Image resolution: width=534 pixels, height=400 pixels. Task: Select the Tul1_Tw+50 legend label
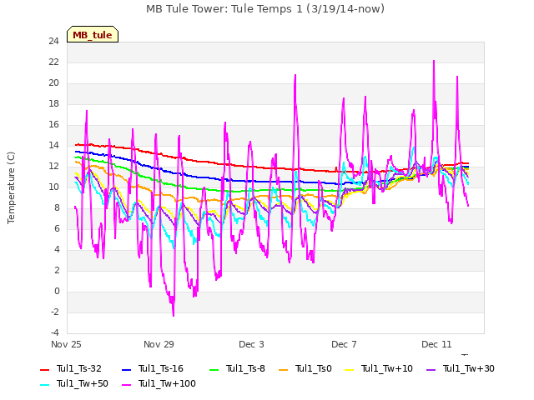pos(83,383)
